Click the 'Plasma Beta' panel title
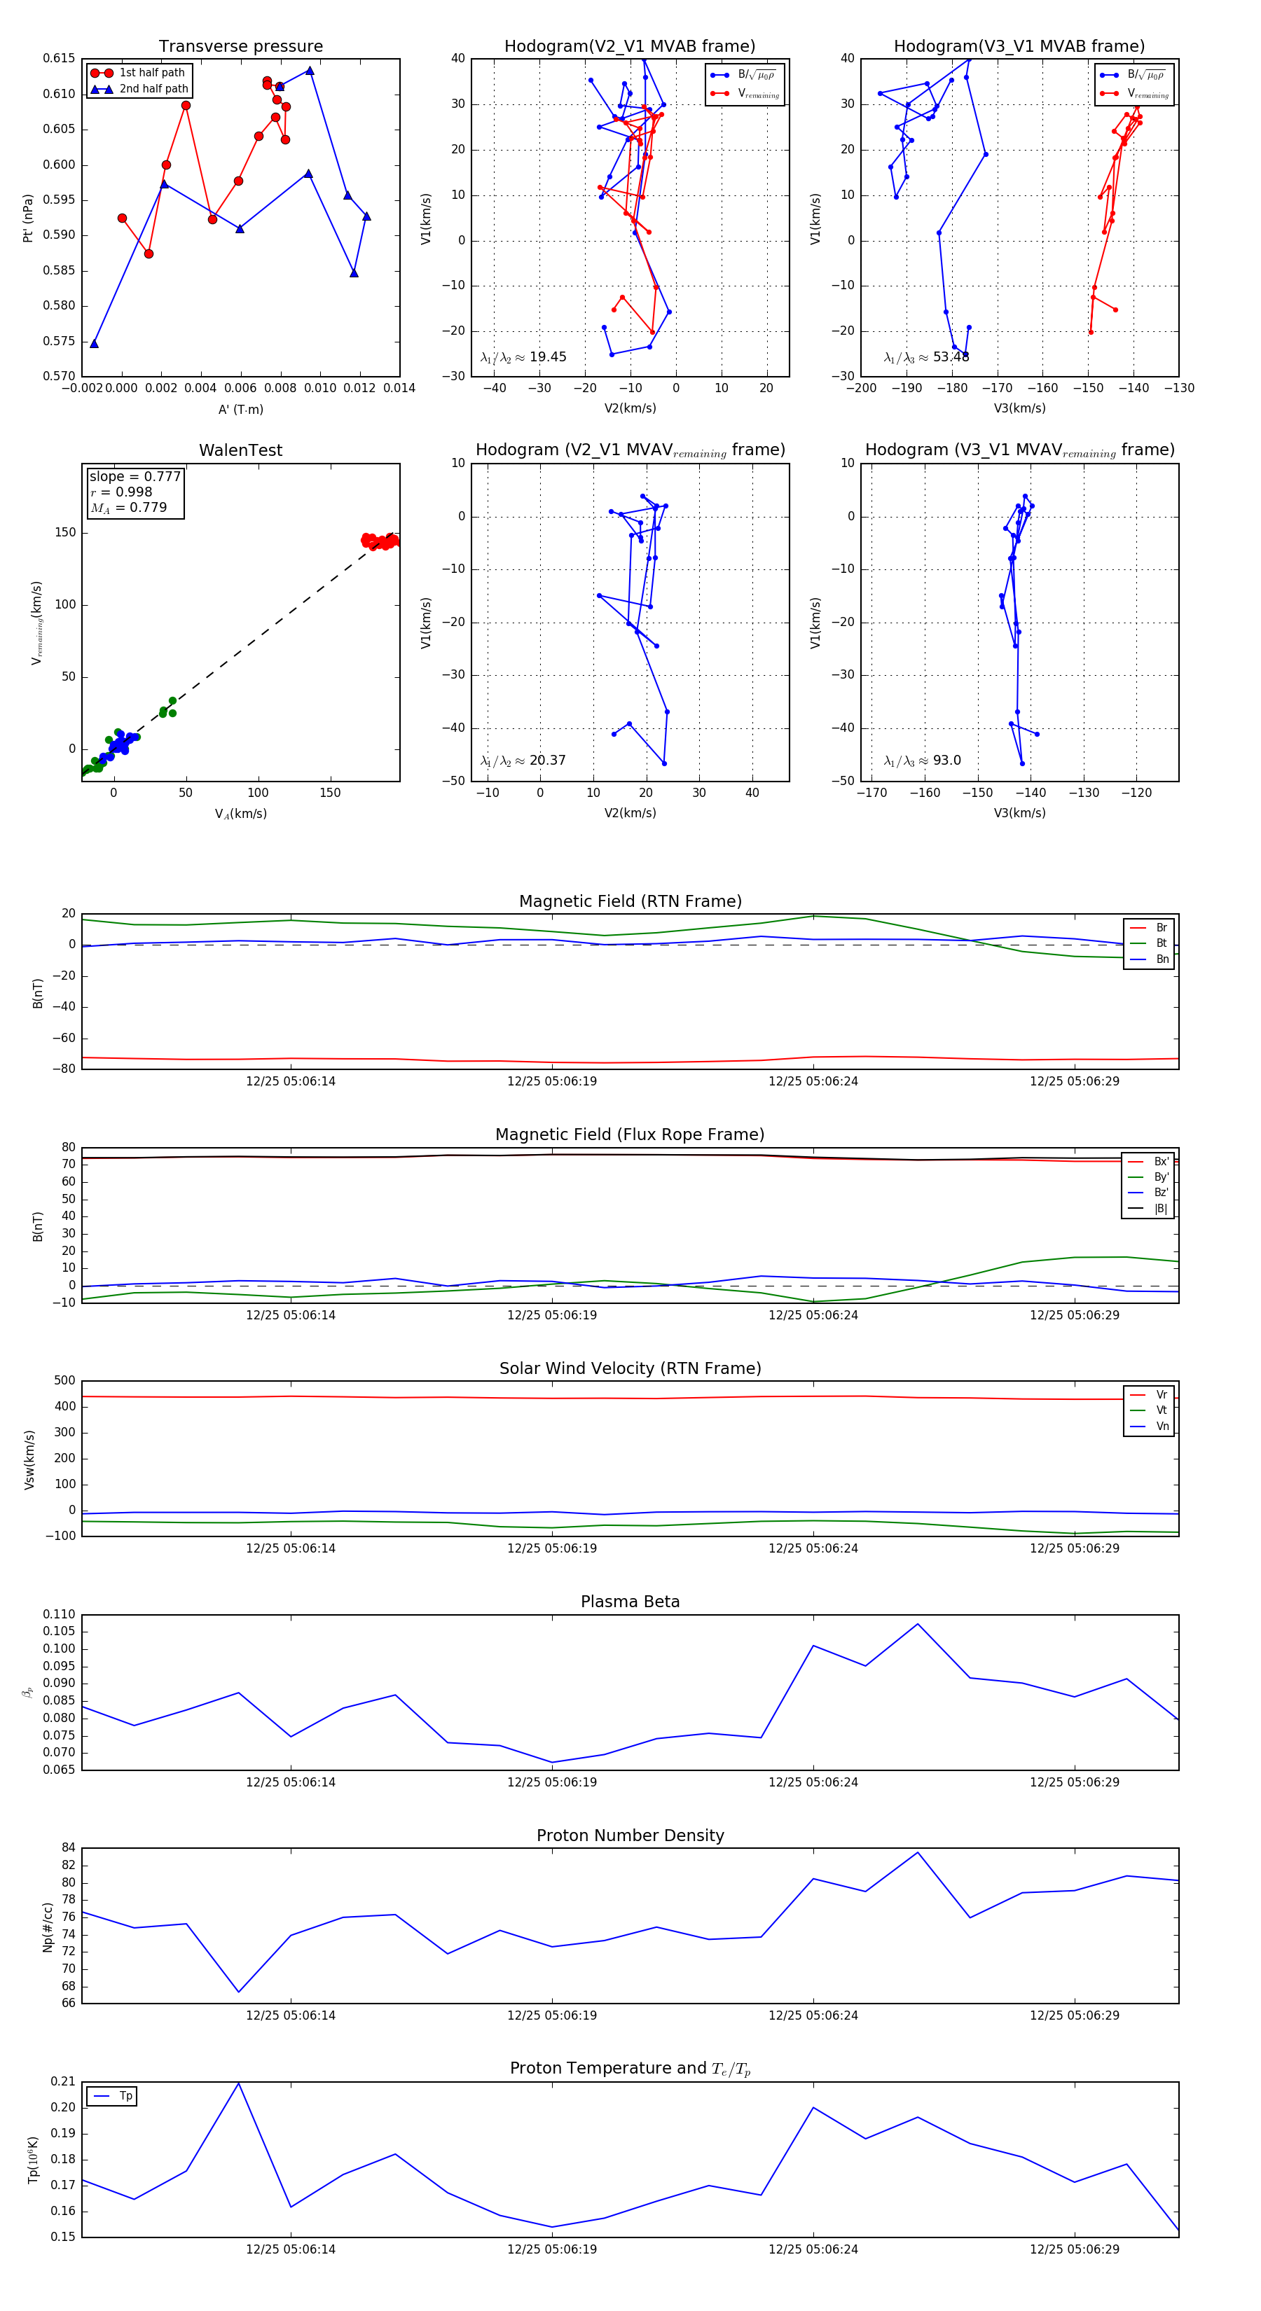 click(x=630, y=1602)
